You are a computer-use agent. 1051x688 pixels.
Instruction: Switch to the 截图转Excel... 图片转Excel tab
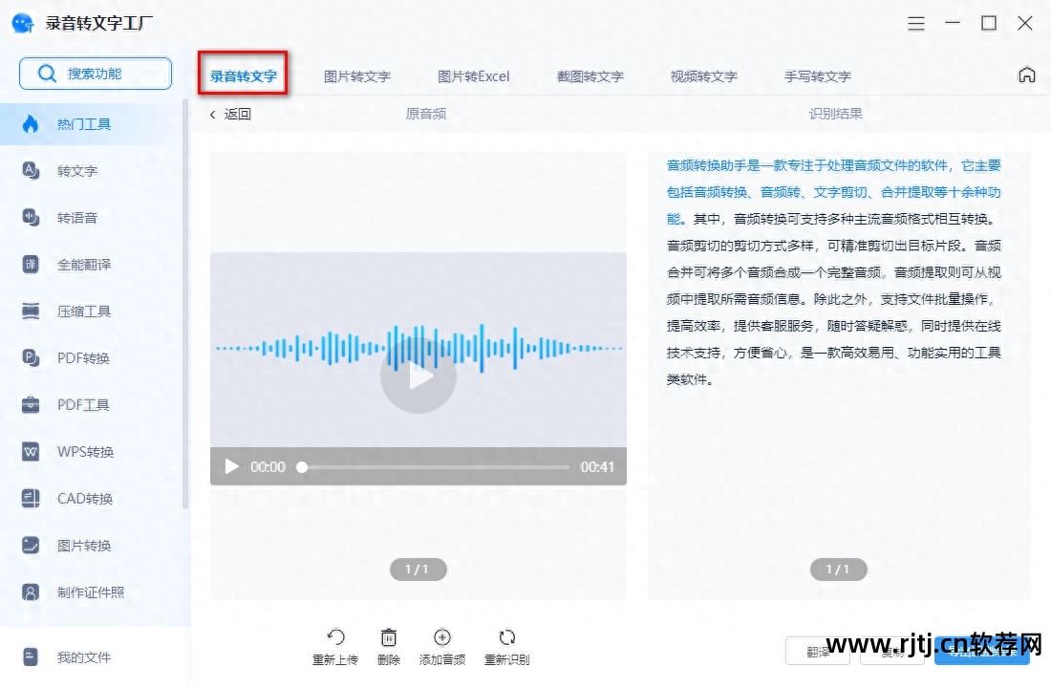coord(473,76)
